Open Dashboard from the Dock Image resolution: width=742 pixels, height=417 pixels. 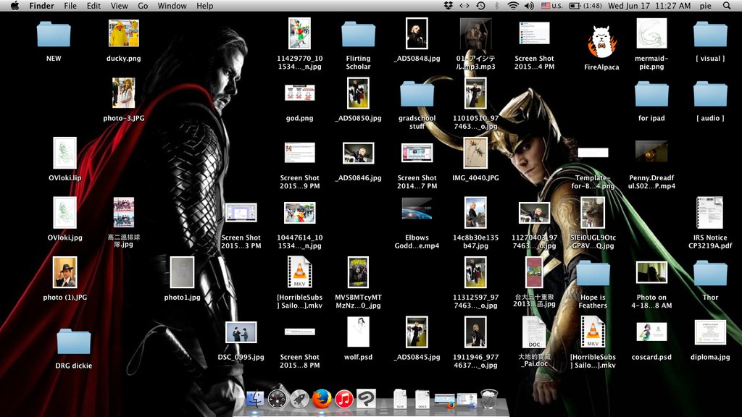point(277,399)
